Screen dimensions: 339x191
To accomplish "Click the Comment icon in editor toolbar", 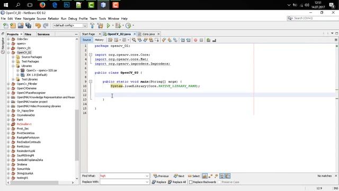I will tap(208, 40).
